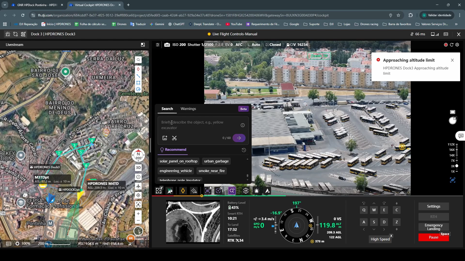Click the Emergency Landing button
This screenshot has height=261, width=465.
point(433,227)
